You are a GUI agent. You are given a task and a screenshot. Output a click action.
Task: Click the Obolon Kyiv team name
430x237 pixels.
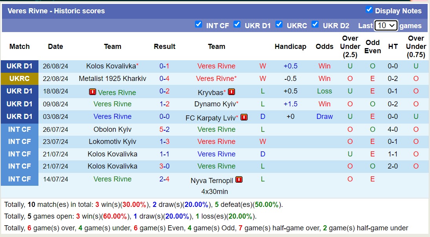pyautogui.click(x=113, y=129)
